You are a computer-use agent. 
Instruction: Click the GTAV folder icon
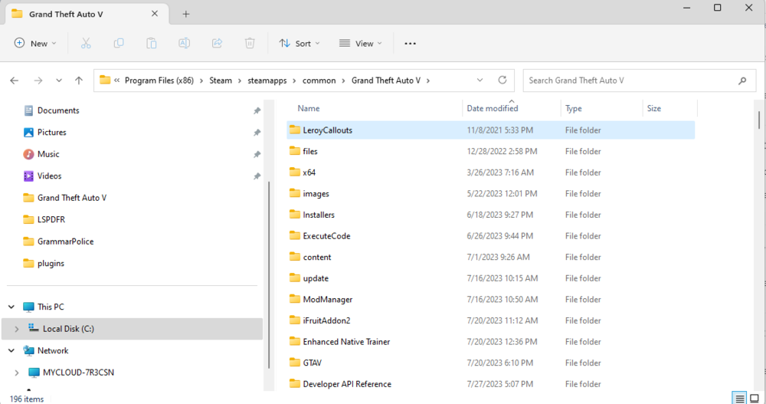[x=295, y=363]
